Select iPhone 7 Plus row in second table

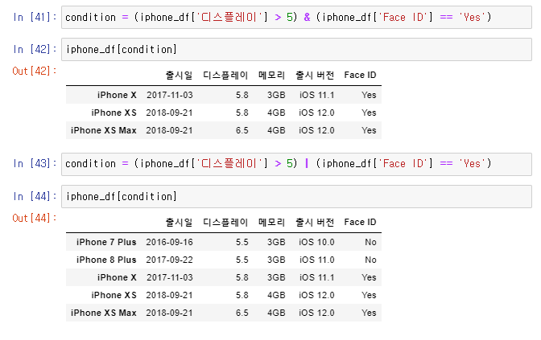pos(224,242)
